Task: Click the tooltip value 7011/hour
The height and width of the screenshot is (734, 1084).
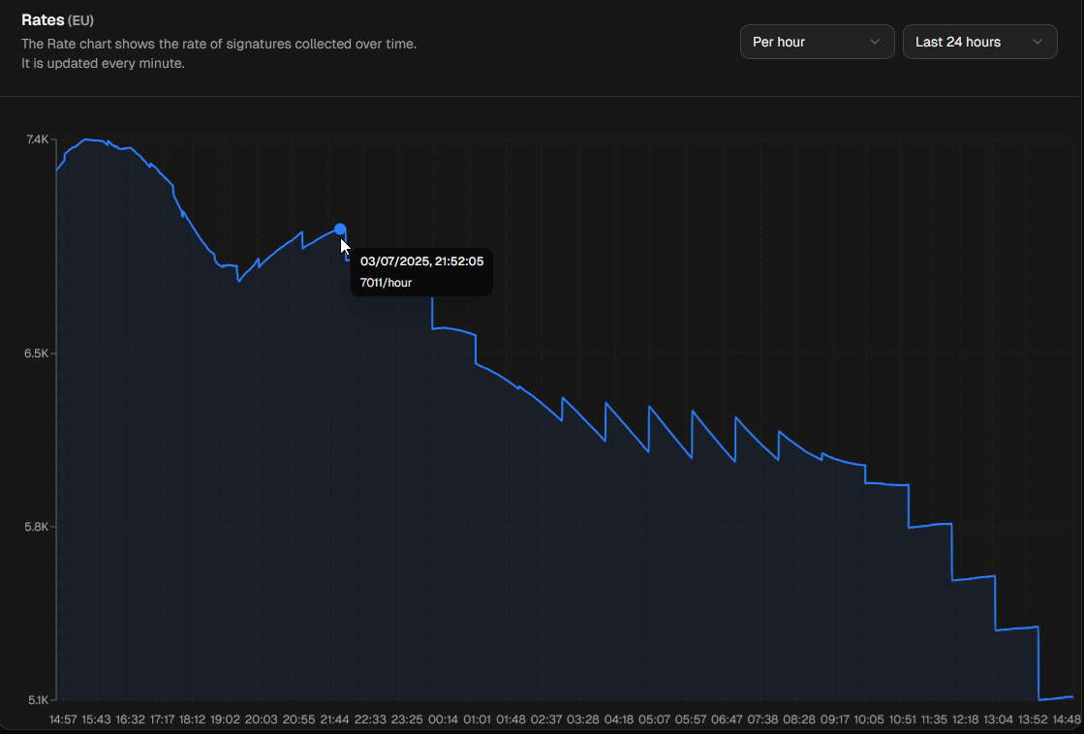Action: (x=386, y=283)
